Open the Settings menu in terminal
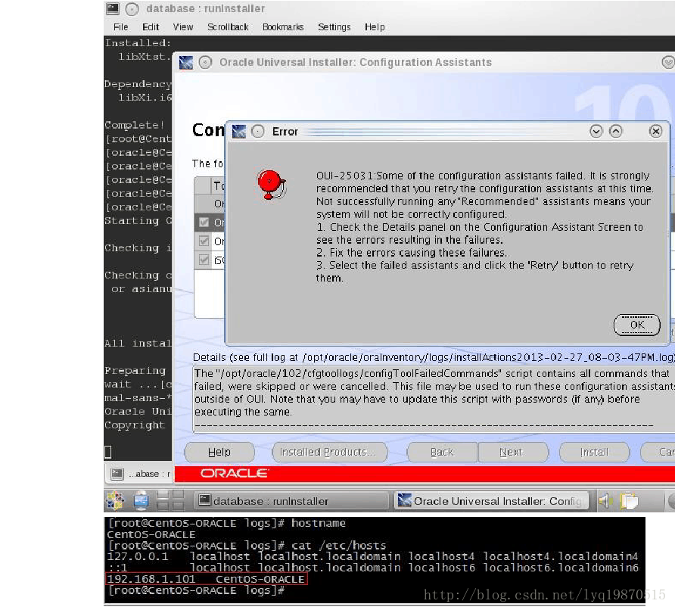 point(334,27)
